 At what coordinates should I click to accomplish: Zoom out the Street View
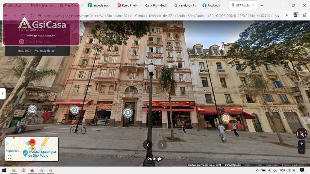pos(302,150)
